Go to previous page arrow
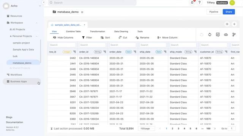 (160, 128)
